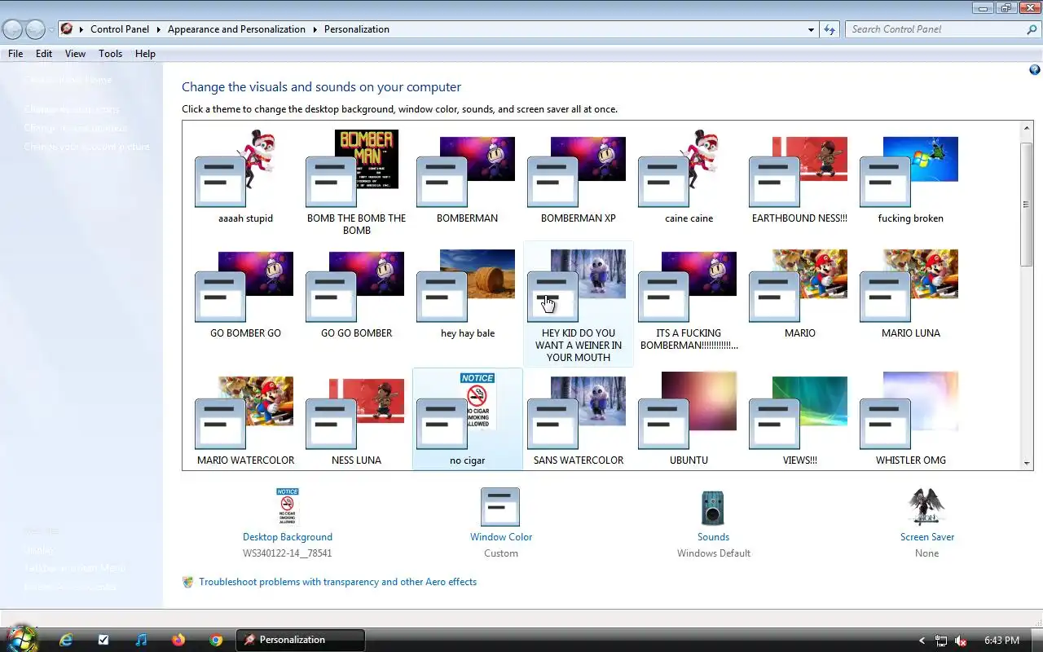Apply the MARIO LUNA theme

(910, 293)
